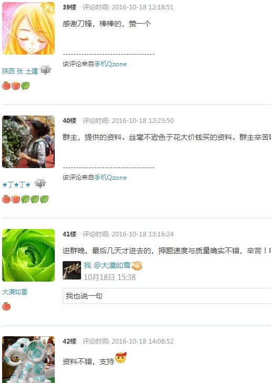Click red apple icon under 陕西 张 土建
The height and width of the screenshot is (383, 271).
6,86
